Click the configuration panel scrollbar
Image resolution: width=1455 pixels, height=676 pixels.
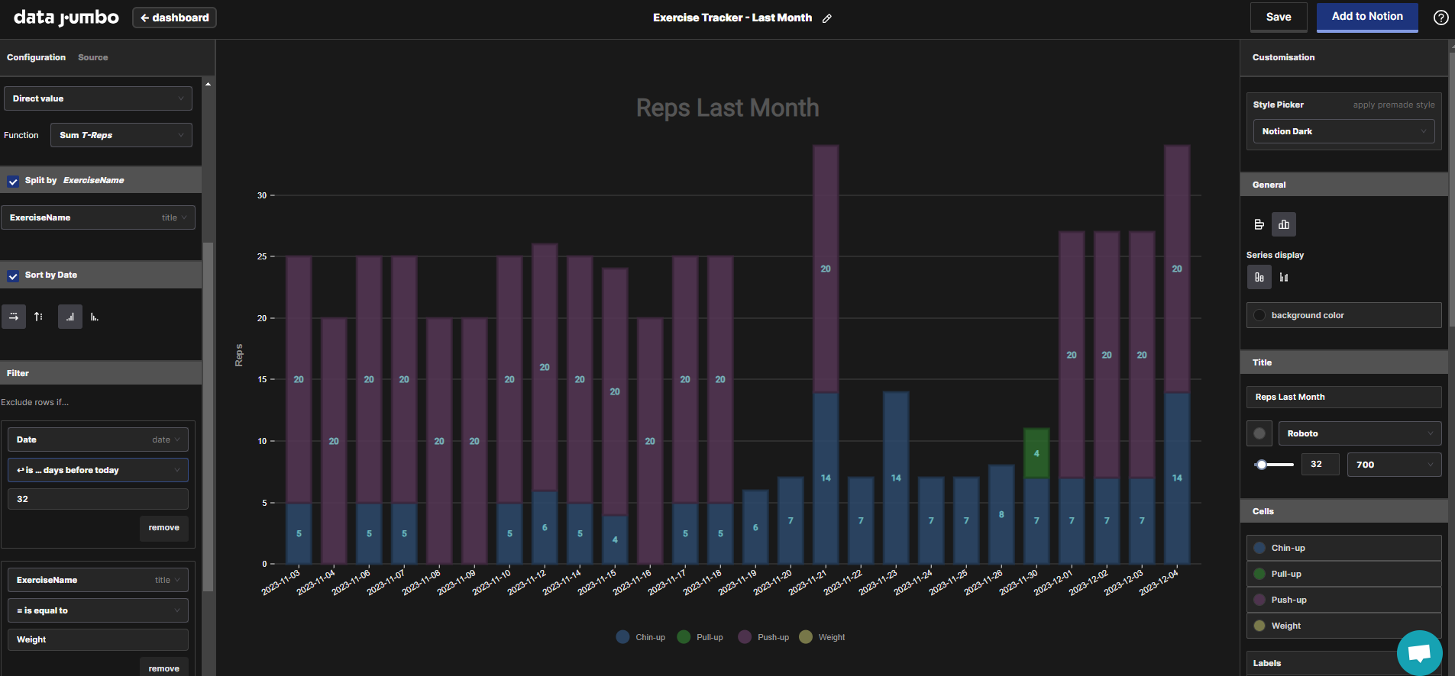click(208, 416)
